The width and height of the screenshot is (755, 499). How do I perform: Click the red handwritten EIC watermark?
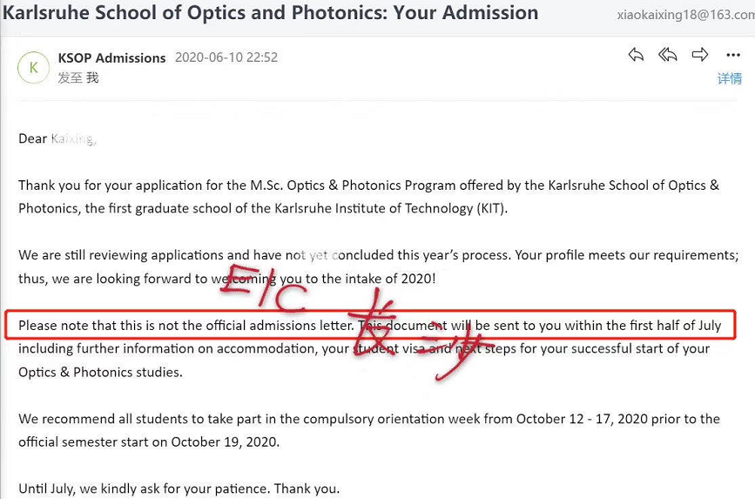[264, 288]
